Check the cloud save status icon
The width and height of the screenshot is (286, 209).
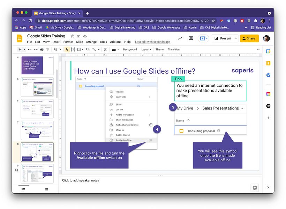pos(85,36)
